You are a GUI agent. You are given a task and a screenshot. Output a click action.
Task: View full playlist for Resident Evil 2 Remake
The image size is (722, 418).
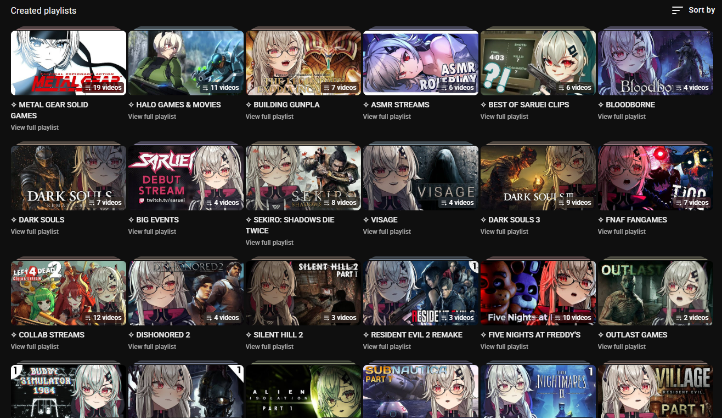click(387, 347)
